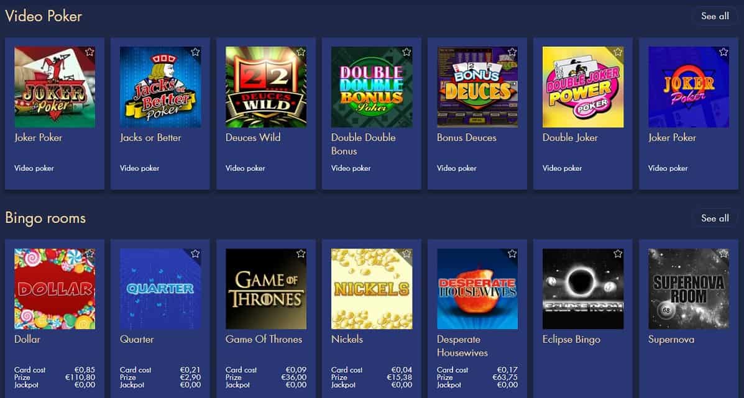Open the Nickels bingo room thumbnail
The image size is (744, 398).
(x=372, y=289)
